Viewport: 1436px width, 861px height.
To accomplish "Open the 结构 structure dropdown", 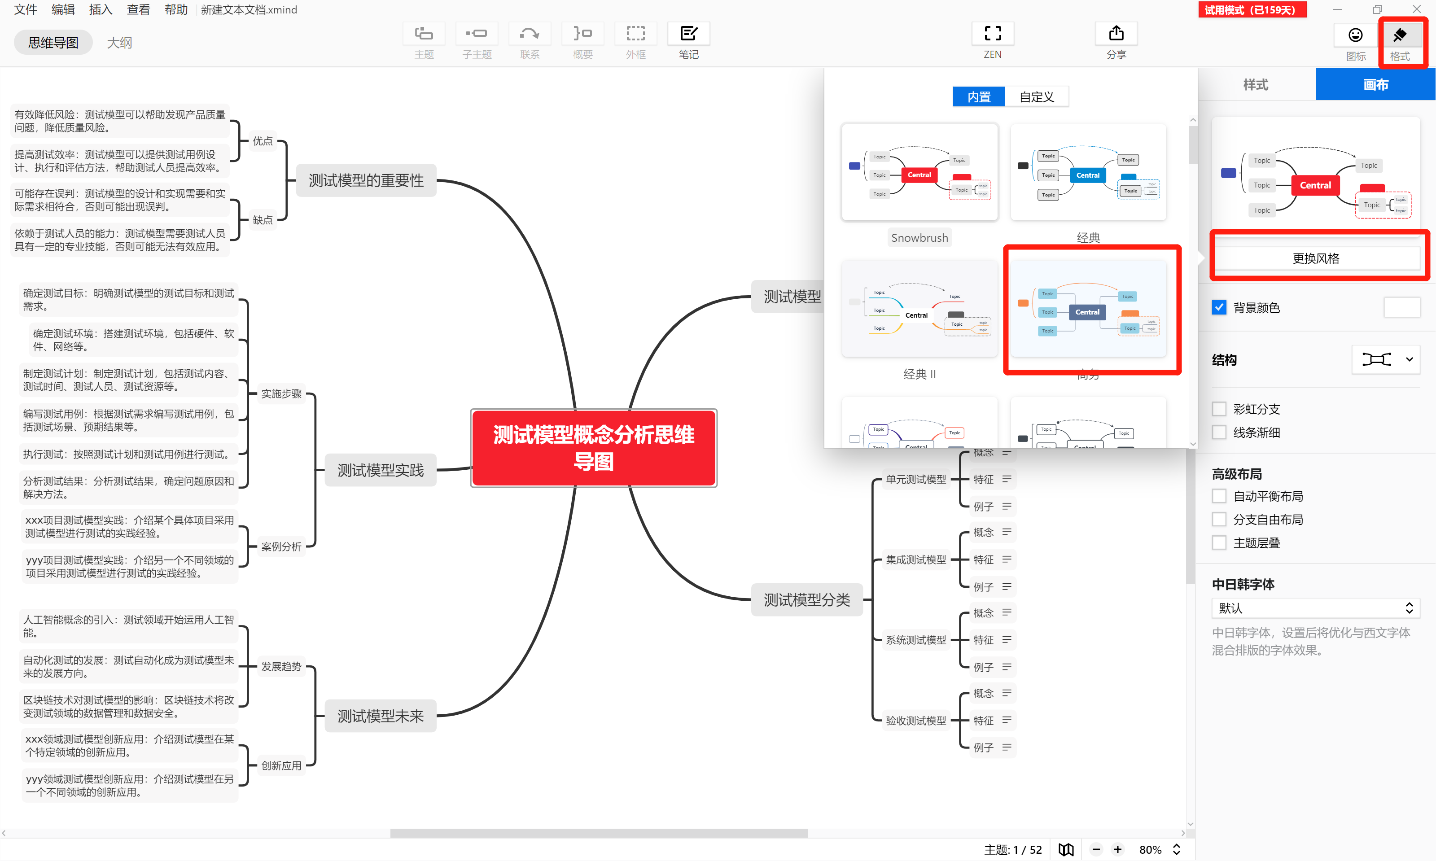I will click(x=1386, y=360).
